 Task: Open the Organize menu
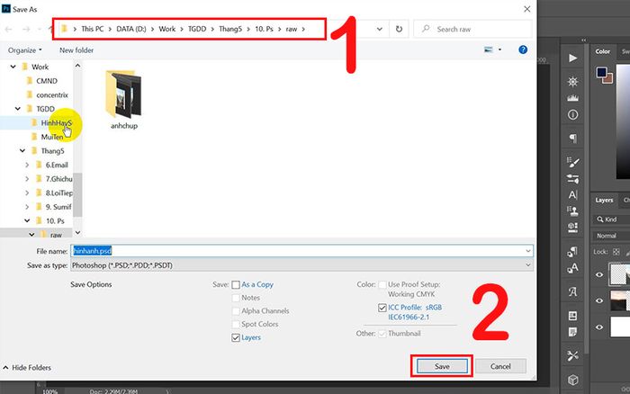(25, 50)
